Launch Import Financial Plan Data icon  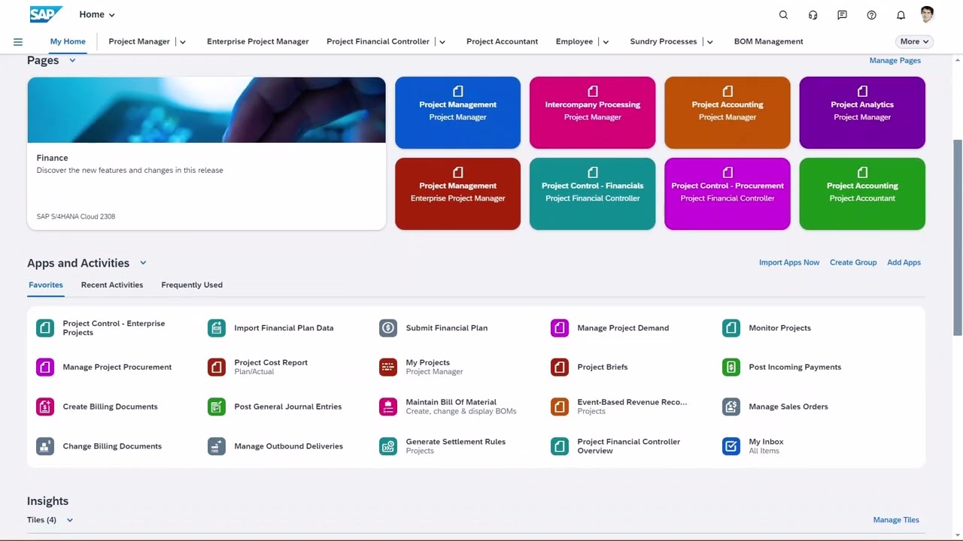pos(217,328)
